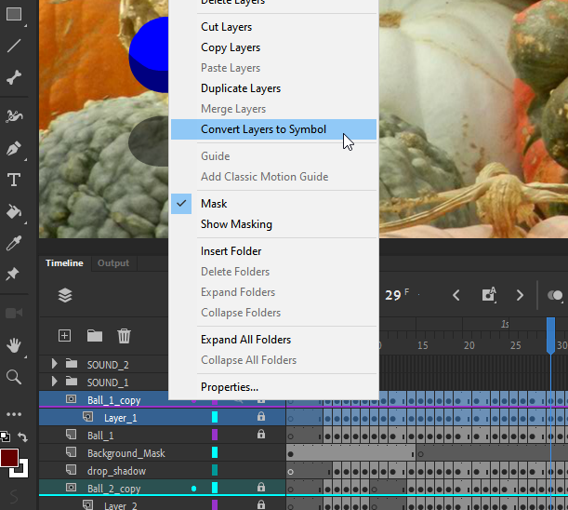Screen dimensions: 568x510
Task: Choose Convert Layers to Symbol
Action: pyautogui.click(x=263, y=129)
